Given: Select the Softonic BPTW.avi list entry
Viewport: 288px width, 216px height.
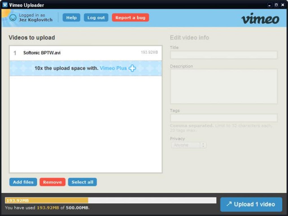Looking at the screenshot, I should 85,53.
